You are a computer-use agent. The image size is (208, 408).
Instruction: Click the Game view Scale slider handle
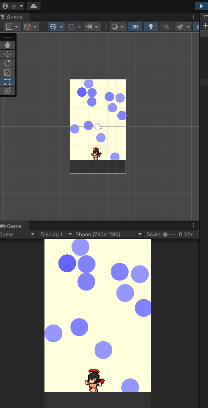(165, 235)
